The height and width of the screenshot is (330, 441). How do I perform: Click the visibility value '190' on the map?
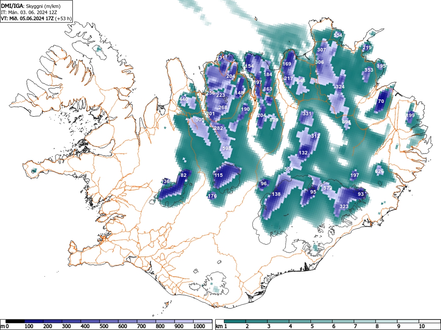click(245, 109)
